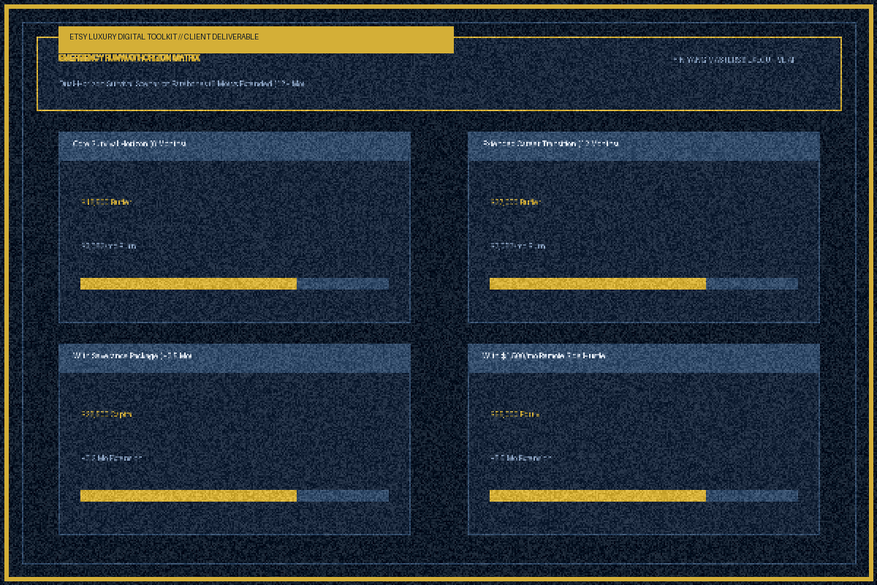
Task: Select the yellow amount in Side Hustle card
Action: [515, 414]
